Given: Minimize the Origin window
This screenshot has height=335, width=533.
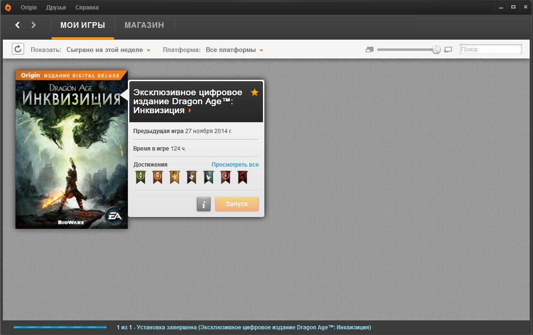Looking at the screenshot, I should click(501, 7).
